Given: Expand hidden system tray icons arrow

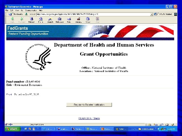Looking at the screenshot, I should coord(159,129).
